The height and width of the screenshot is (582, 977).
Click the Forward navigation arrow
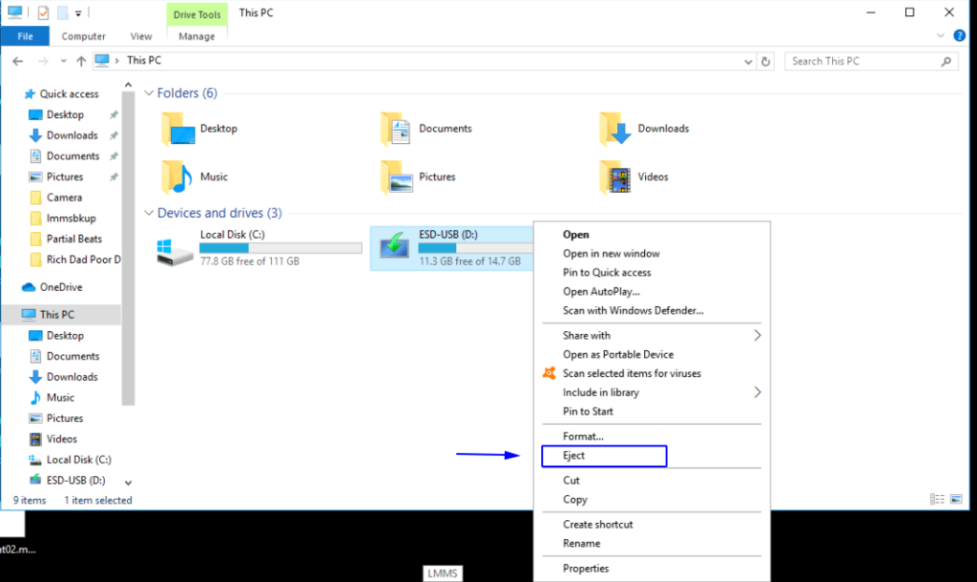[x=43, y=61]
